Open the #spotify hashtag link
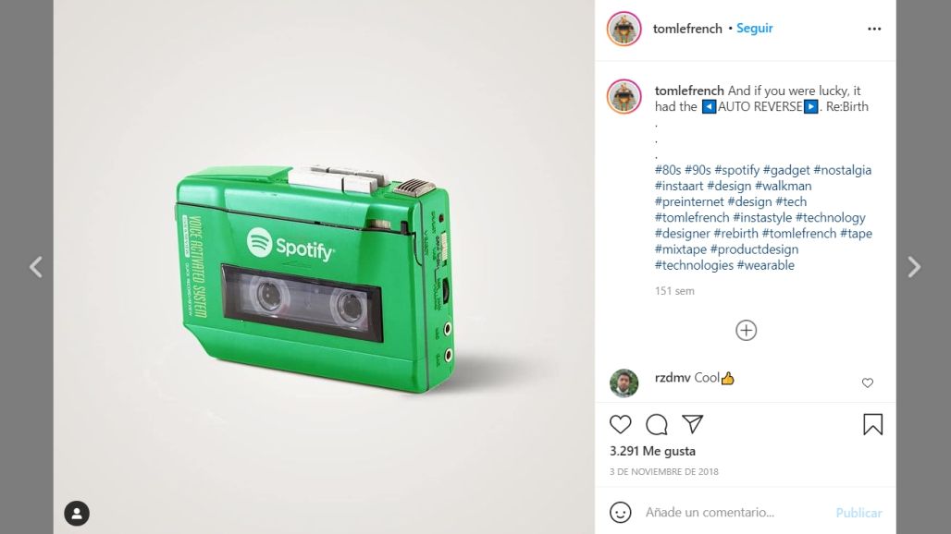The height and width of the screenshot is (534, 951). (736, 170)
